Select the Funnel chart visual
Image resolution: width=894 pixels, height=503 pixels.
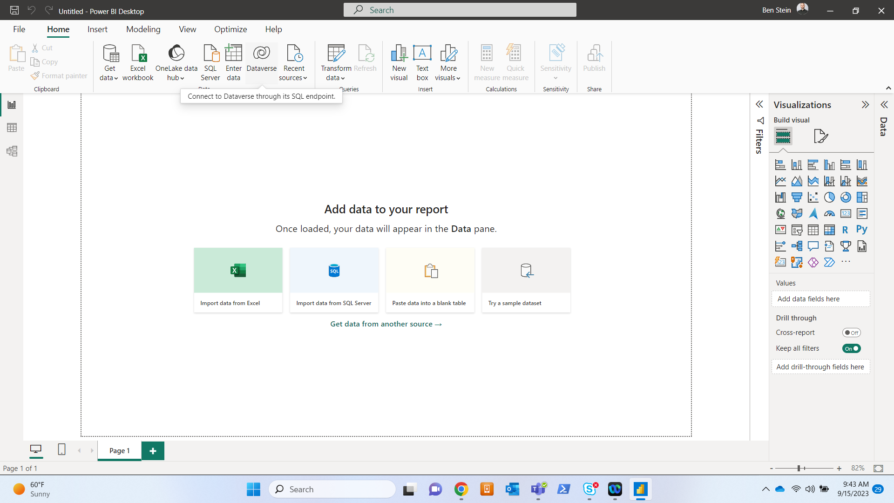pos(797,197)
